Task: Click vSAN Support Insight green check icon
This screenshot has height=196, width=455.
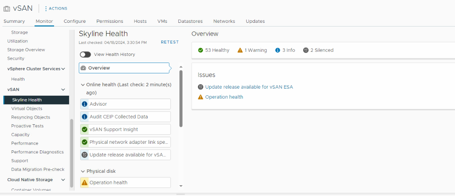Action: [84, 130]
